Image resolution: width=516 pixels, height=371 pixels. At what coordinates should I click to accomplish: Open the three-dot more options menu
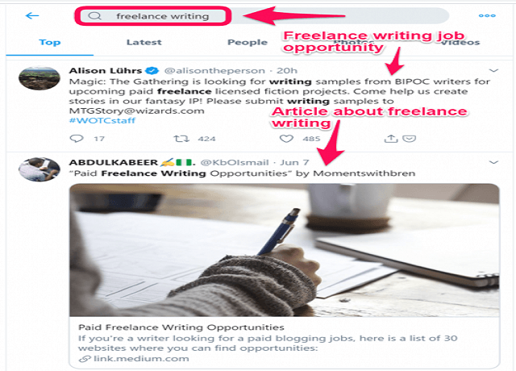pos(487,15)
